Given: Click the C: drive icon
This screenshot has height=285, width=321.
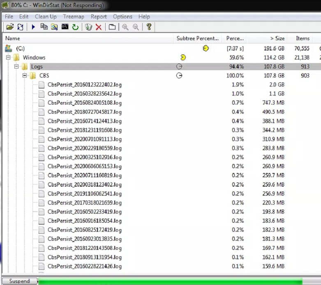Looking at the screenshot, I should pos(8,48).
